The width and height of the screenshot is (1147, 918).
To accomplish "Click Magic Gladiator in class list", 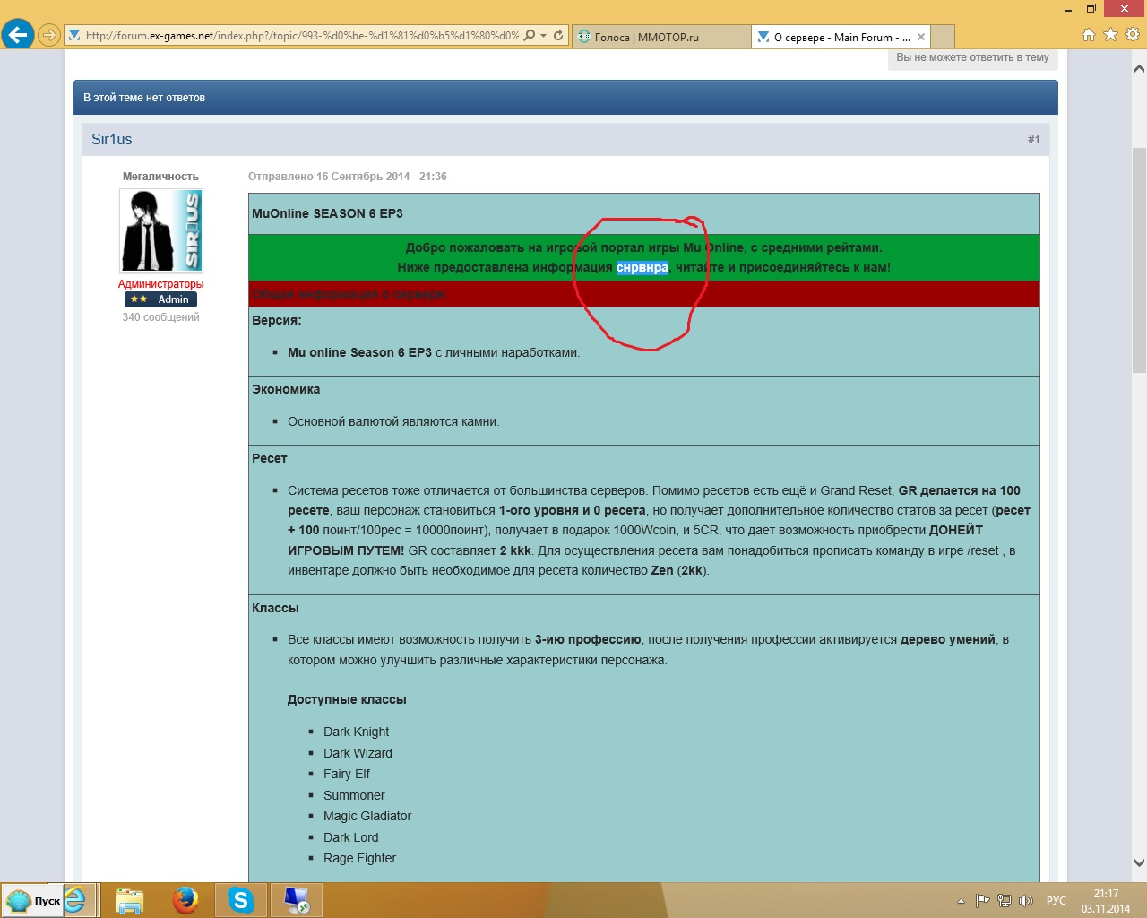I will click(367, 816).
